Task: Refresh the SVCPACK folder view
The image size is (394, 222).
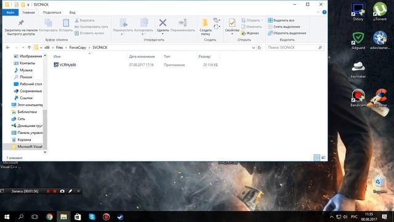Action: point(259,47)
